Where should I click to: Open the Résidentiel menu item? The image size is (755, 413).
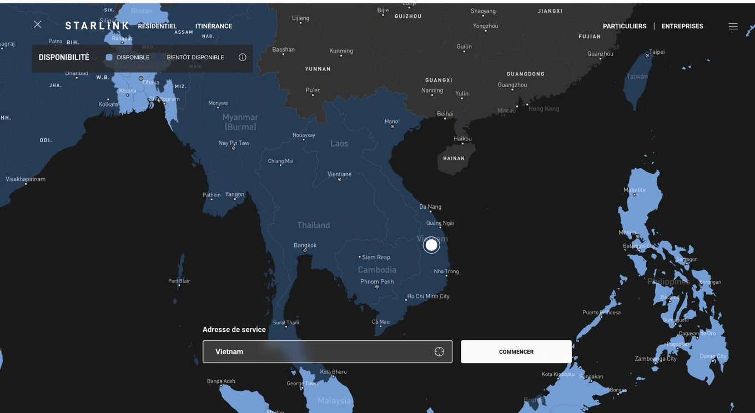point(157,26)
